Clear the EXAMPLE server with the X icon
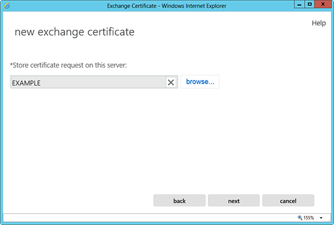 [x=171, y=82]
